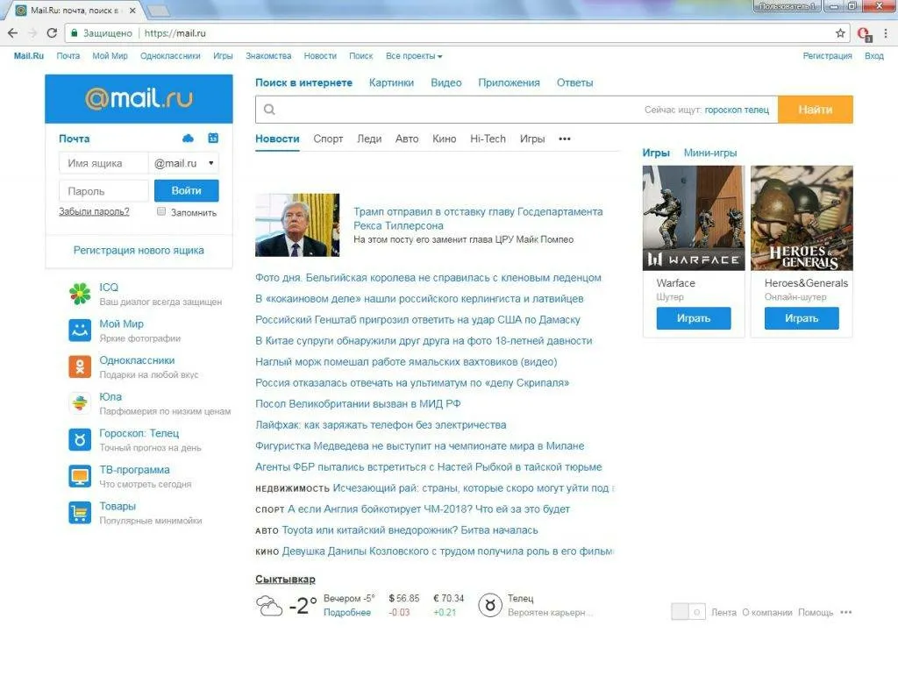The height and width of the screenshot is (690, 898).
Task: Click the Taurus zodiac circle icon
Action: click(489, 605)
